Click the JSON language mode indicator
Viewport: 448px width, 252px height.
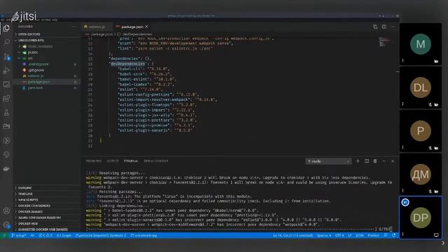(359, 236)
